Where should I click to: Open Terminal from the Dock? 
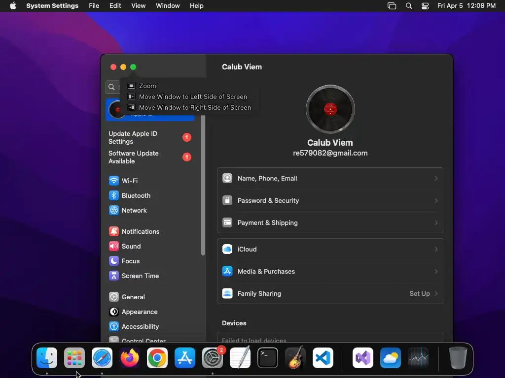(268, 358)
